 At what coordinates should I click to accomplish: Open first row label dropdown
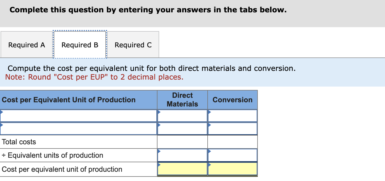pyautogui.click(x=78, y=116)
